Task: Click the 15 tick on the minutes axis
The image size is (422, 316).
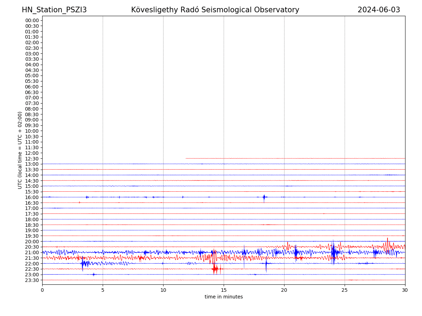Action: [224, 290]
